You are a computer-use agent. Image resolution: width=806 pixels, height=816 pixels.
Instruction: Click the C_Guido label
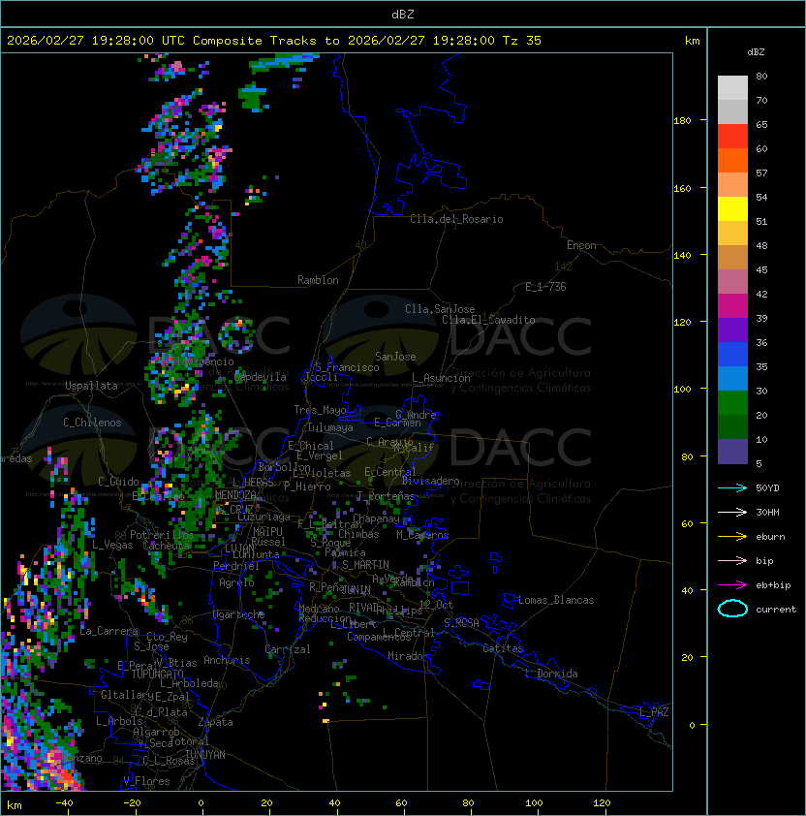coord(118,482)
